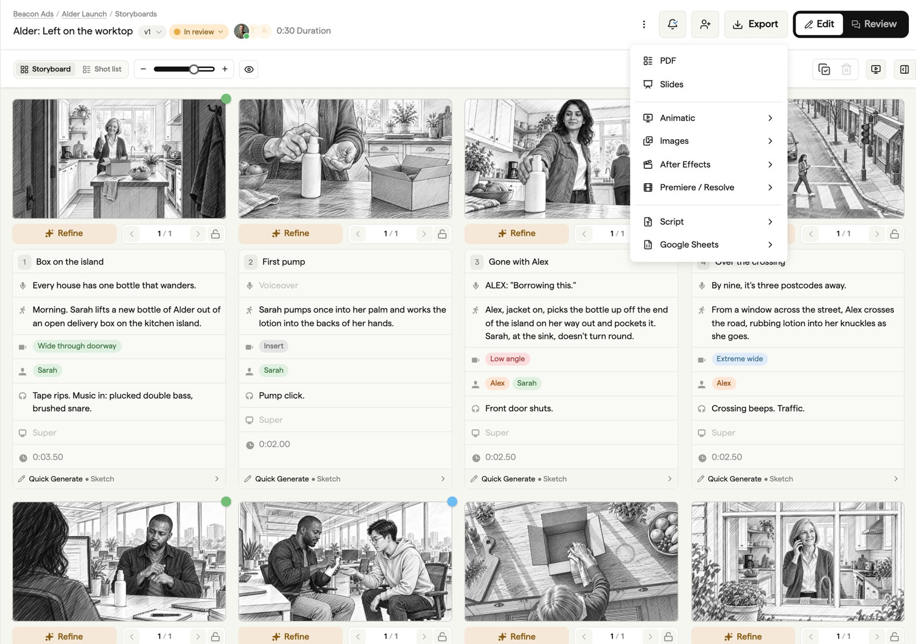
Task: Click the zoom slider handle
Action: [x=194, y=69]
